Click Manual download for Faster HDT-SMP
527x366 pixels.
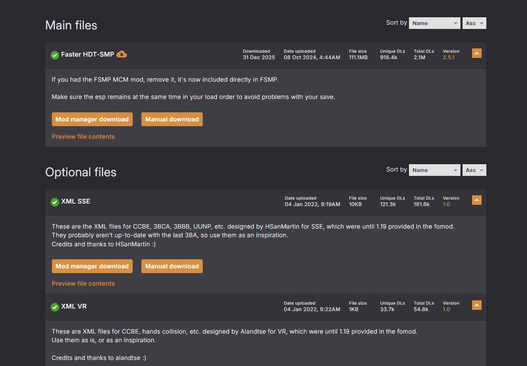click(172, 119)
